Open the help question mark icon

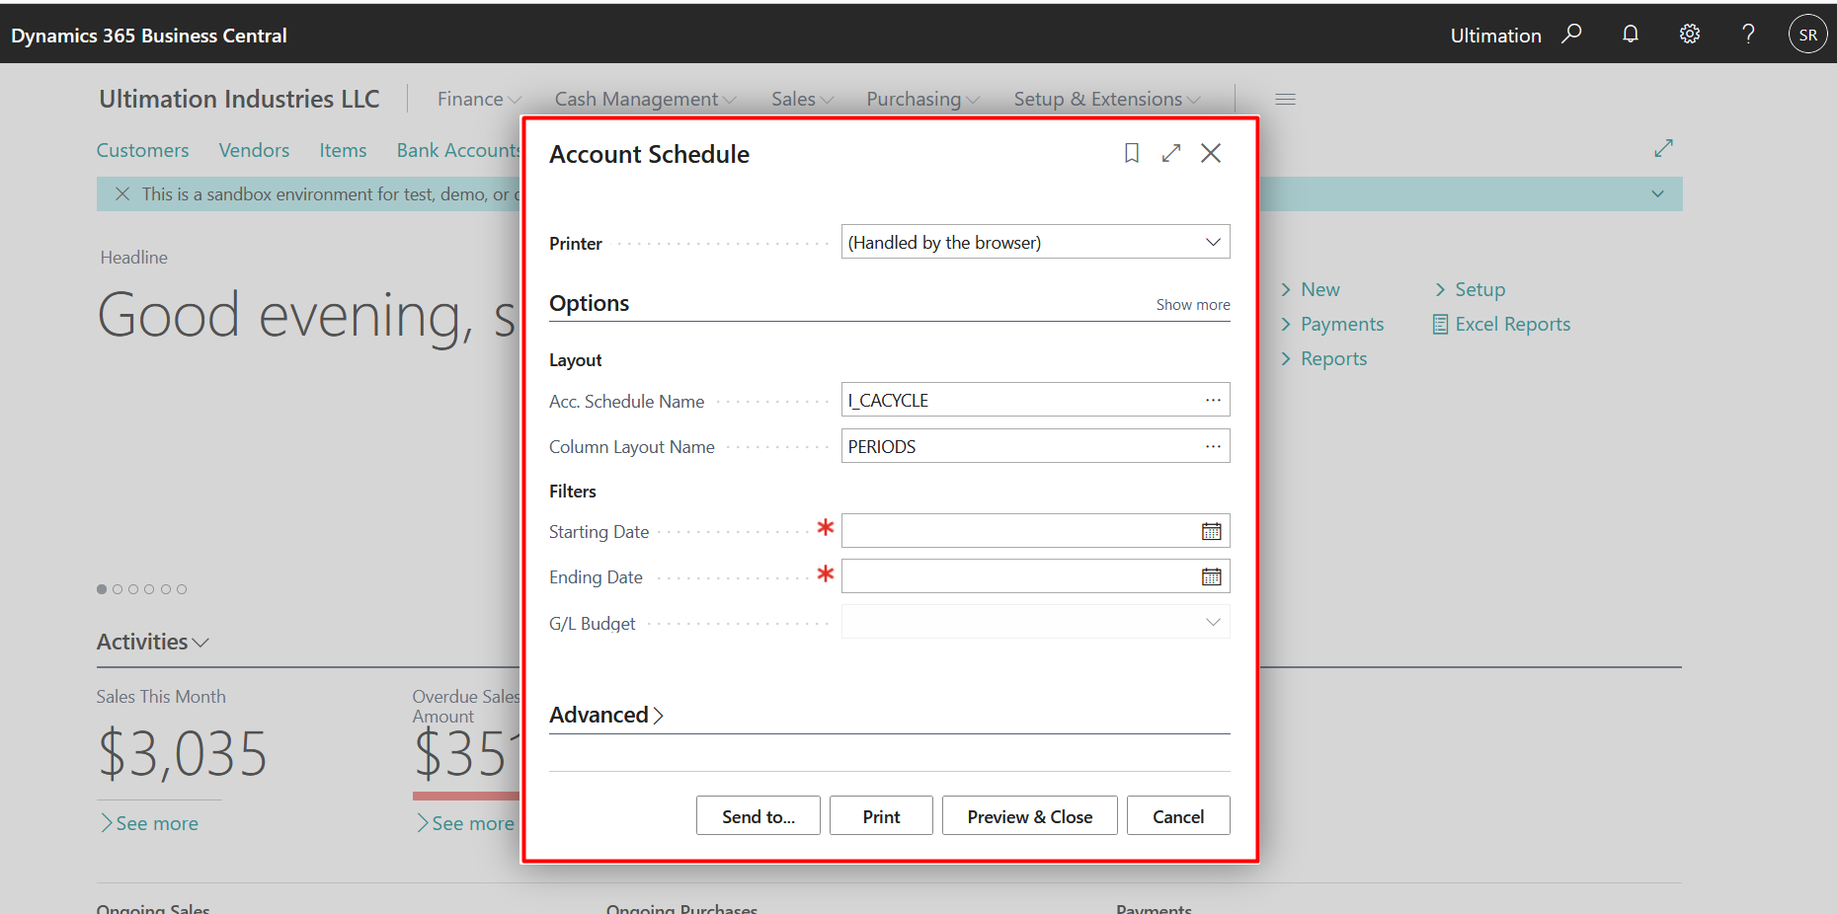1748,33
